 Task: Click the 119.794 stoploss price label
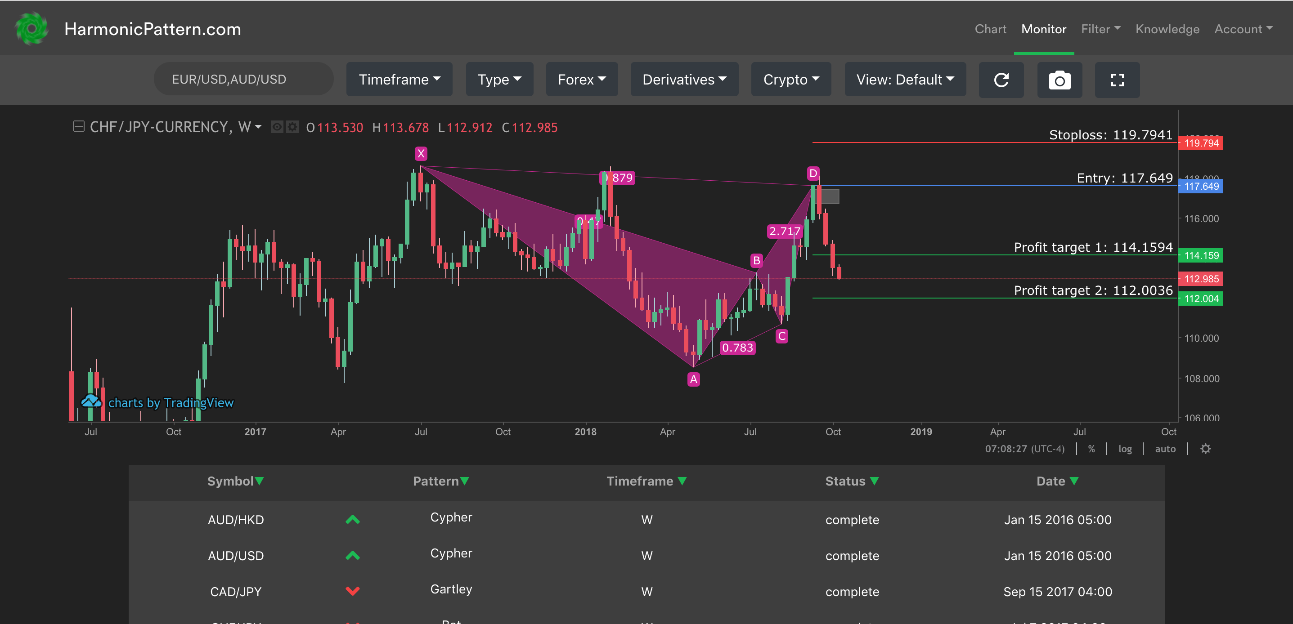point(1200,143)
